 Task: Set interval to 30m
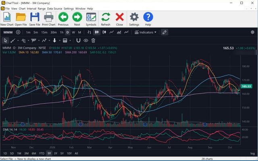[x=54, y=32]
